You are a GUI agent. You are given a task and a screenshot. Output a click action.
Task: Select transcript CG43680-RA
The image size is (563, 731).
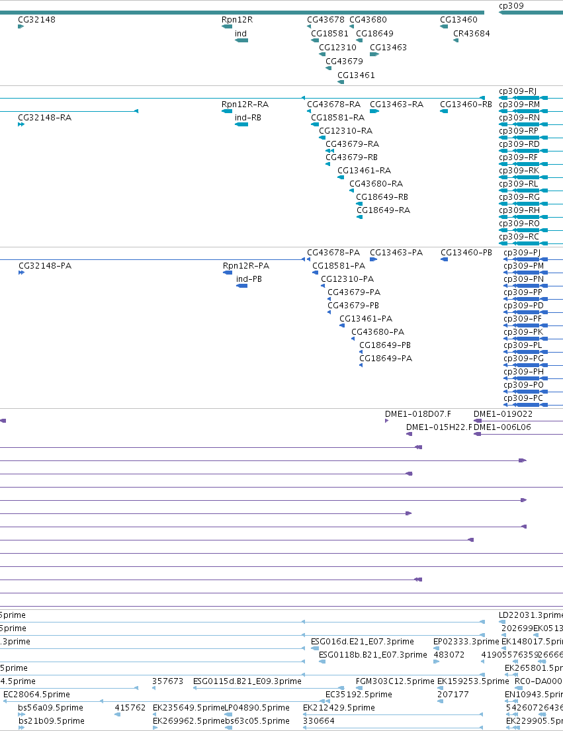(x=376, y=184)
